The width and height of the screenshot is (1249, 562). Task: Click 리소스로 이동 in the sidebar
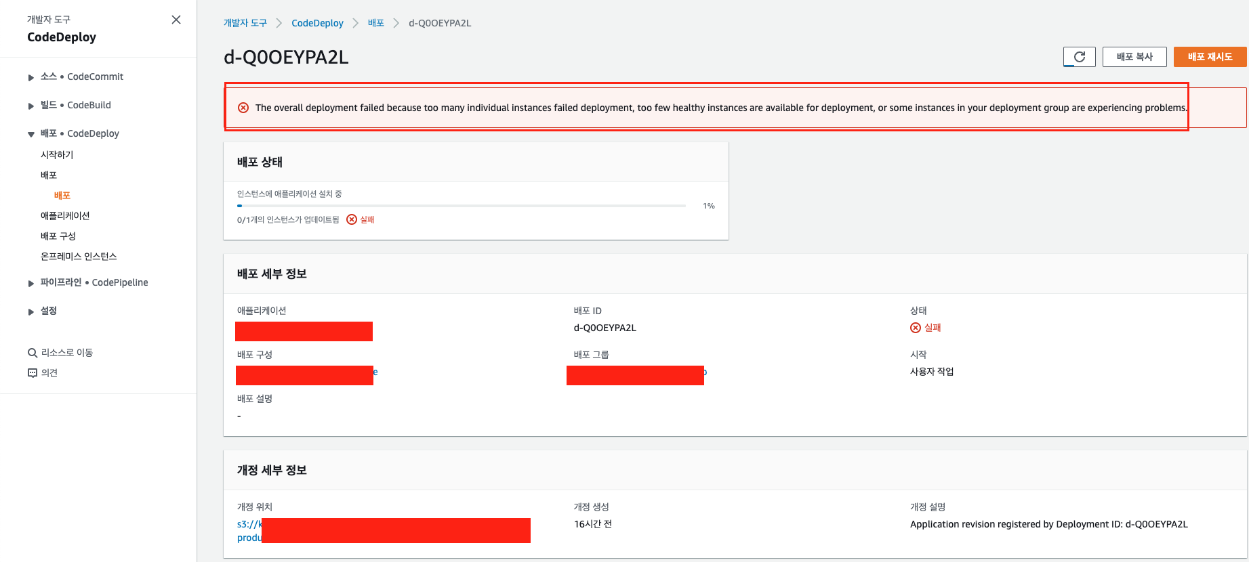[x=67, y=353]
